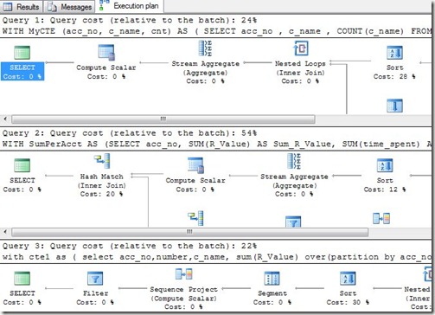This screenshot has height=315, width=435.
Task: Click the Nested Loops Inner Join icon in Query 1
Action: tap(301, 48)
